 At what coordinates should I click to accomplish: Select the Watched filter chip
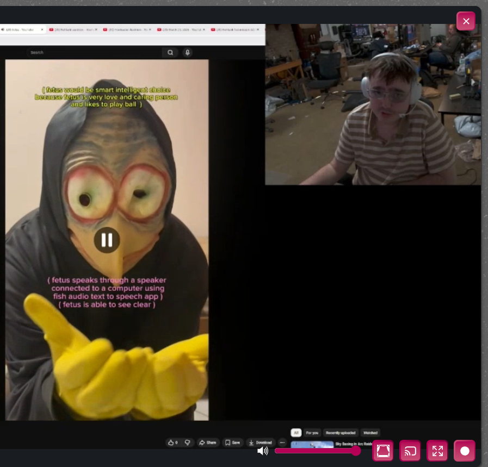click(x=370, y=433)
